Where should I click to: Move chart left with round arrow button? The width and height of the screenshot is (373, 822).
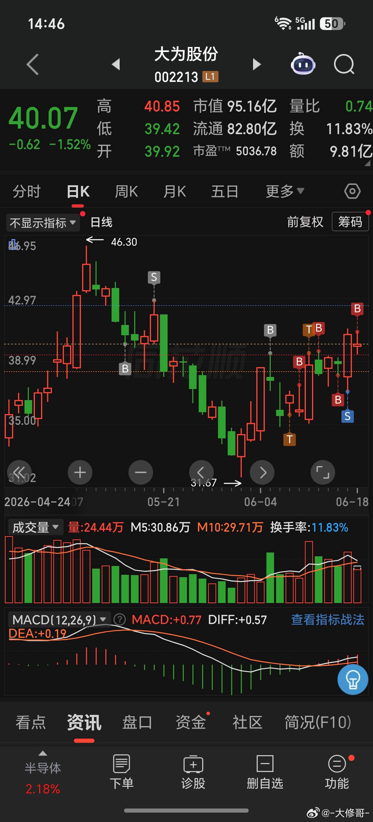(201, 472)
